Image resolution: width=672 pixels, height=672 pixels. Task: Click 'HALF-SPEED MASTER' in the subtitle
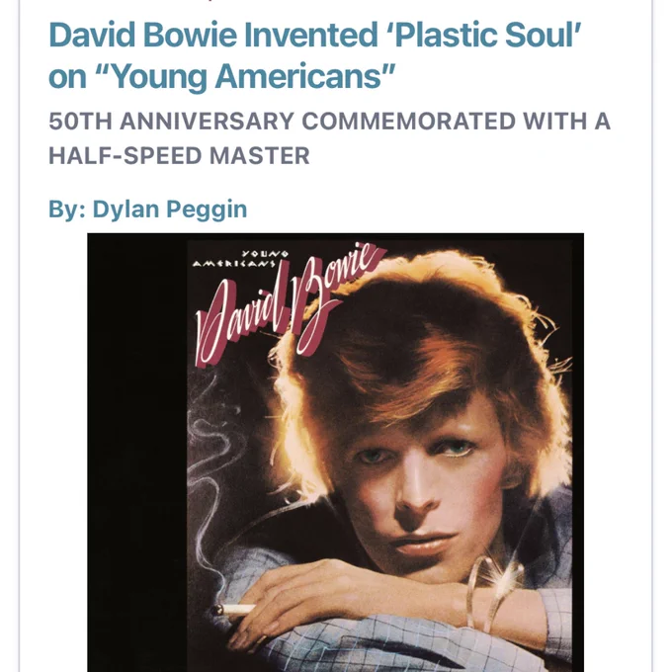click(x=179, y=155)
